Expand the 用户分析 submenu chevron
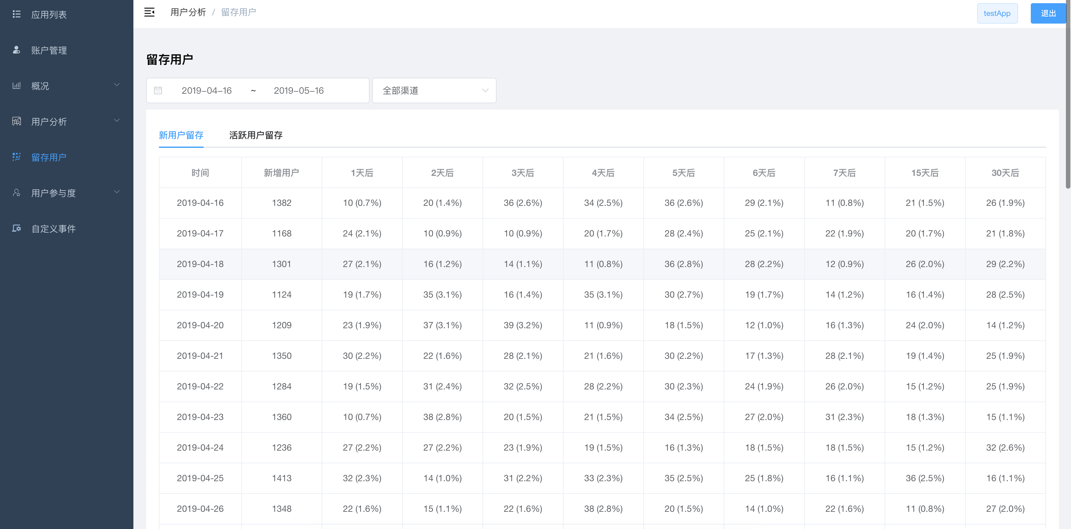 click(x=117, y=120)
